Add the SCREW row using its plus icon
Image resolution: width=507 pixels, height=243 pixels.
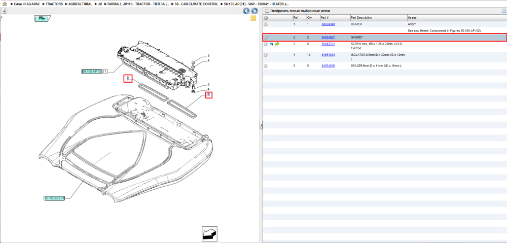click(x=266, y=44)
